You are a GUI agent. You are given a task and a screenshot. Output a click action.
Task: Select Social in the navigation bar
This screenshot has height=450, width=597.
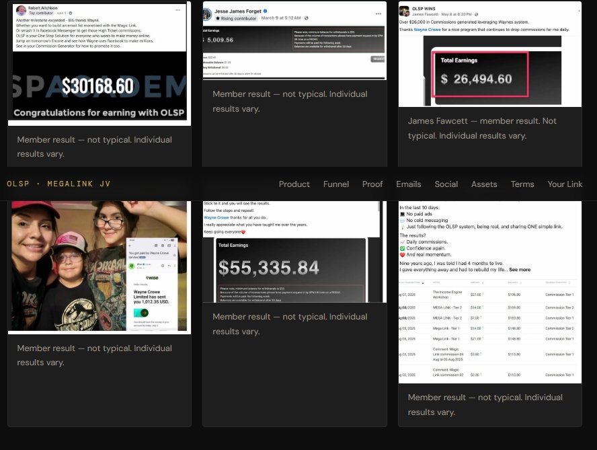(x=446, y=184)
